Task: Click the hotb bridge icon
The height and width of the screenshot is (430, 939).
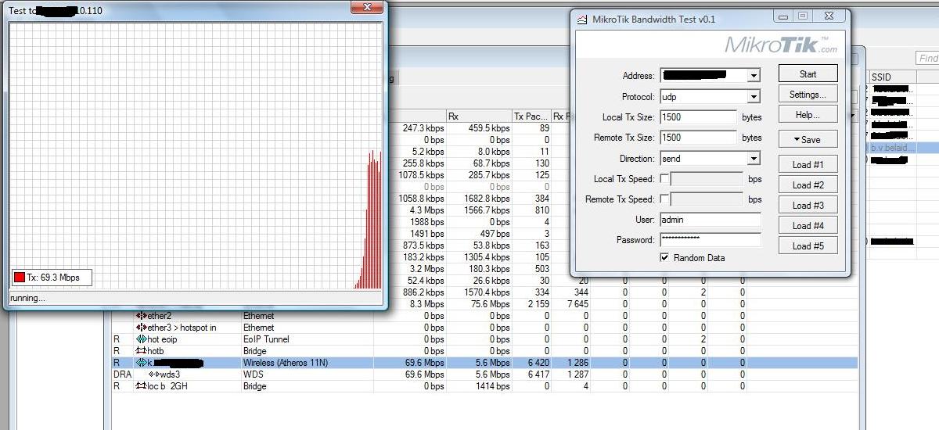Action: 142,351
